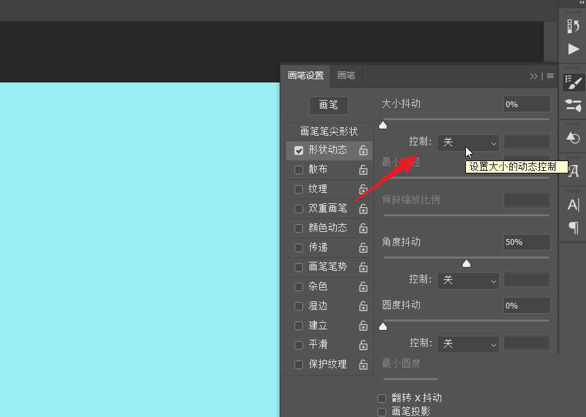The height and width of the screenshot is (417, 586).
Task: Click the 角度抖动 50% value field
Action: pyautogui.click(x=526, y=242)
